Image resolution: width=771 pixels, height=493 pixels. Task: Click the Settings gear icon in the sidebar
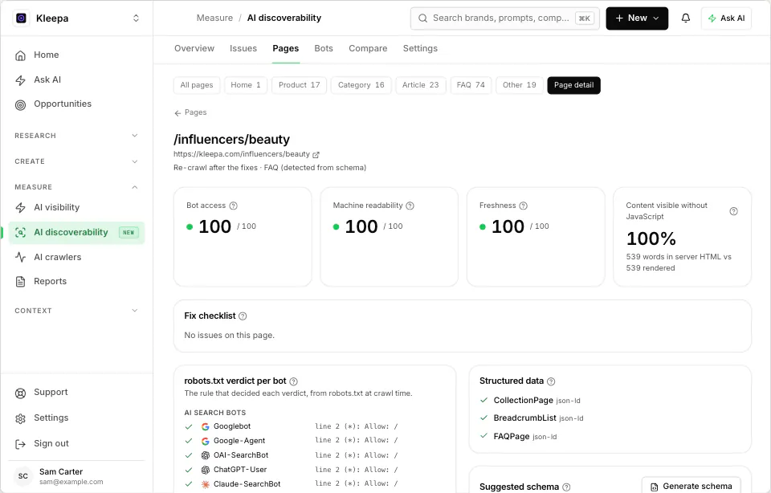pos(20,418)
